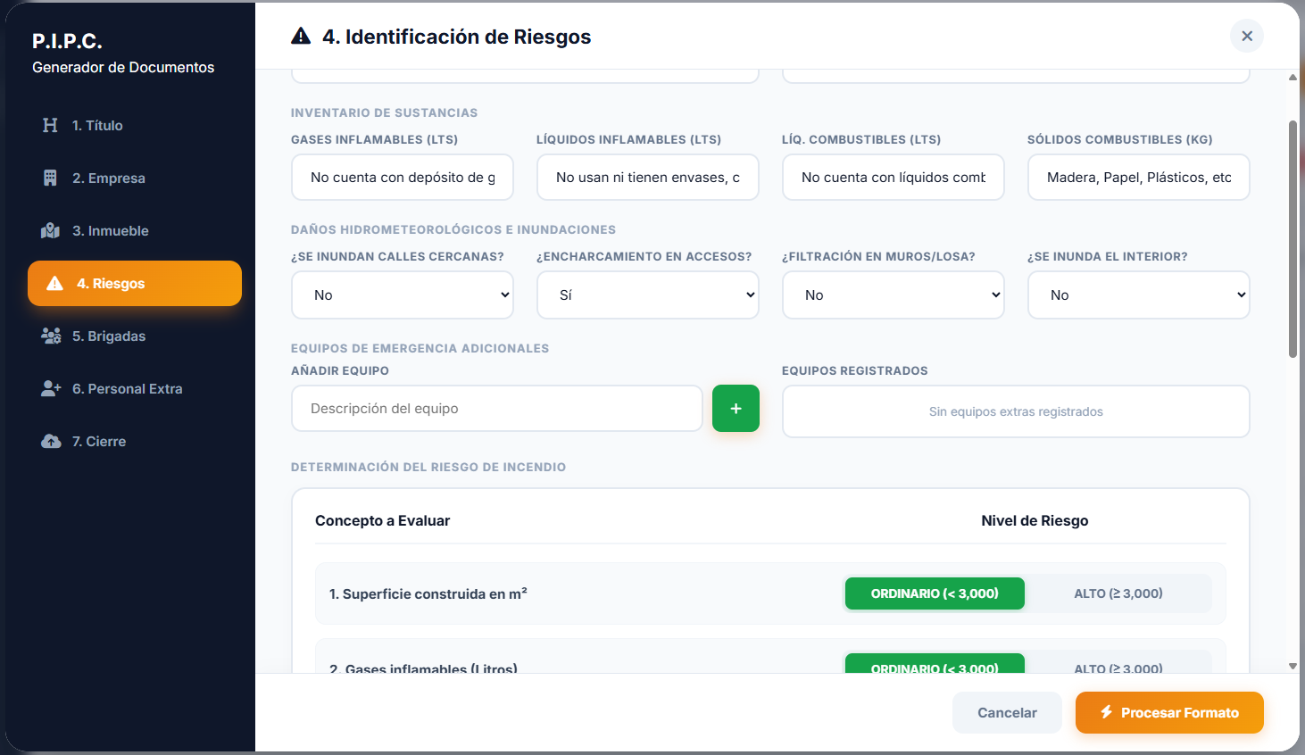Click the 'Sin equipos extras registrados' text

click(x=1016, y=411)
